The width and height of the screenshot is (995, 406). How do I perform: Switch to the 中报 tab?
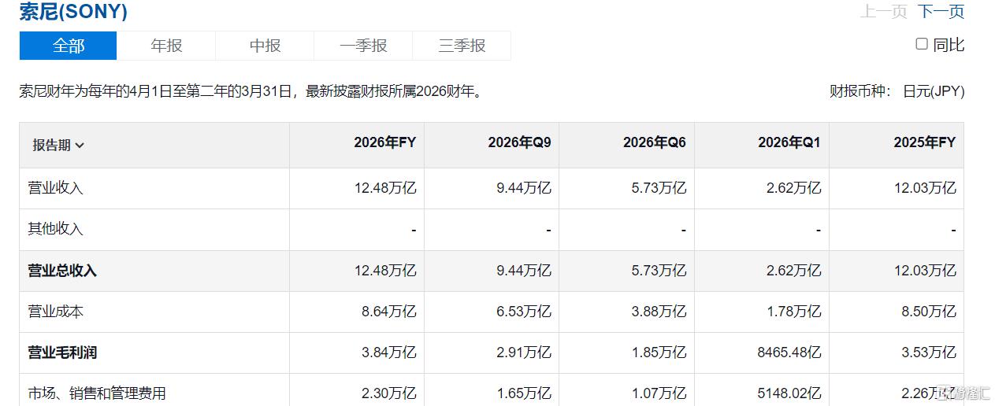tap(265, 46)
